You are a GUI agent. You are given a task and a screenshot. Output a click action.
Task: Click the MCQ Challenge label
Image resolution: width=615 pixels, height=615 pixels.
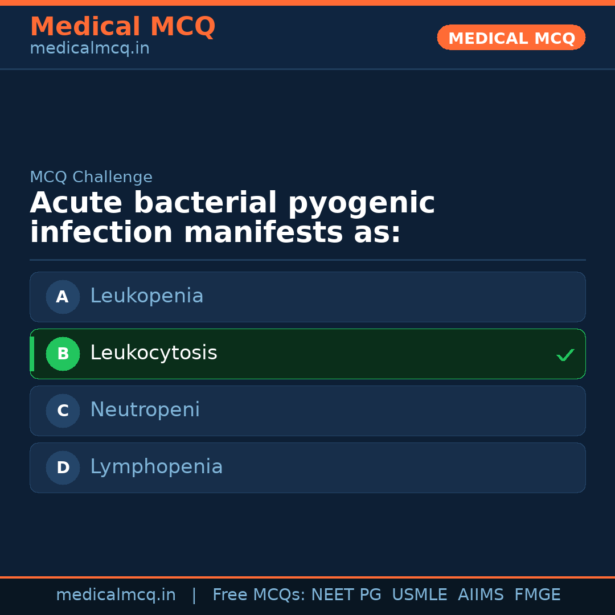[91, 177]
